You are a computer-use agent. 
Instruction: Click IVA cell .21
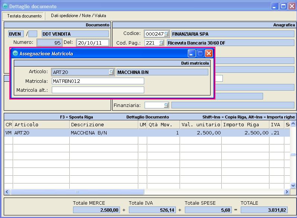(x=277, y=133)
